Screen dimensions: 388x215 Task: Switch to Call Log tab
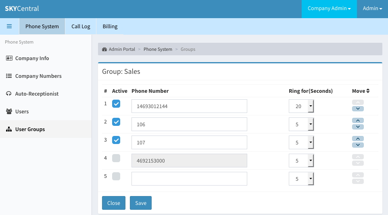tap(81, 26)
